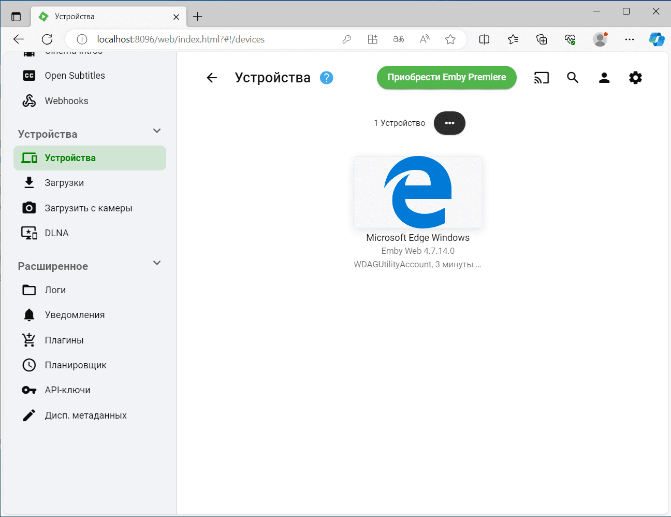Go back using the Emby back arrow
The height and width of the screenshot is (517, 671).
212,78
